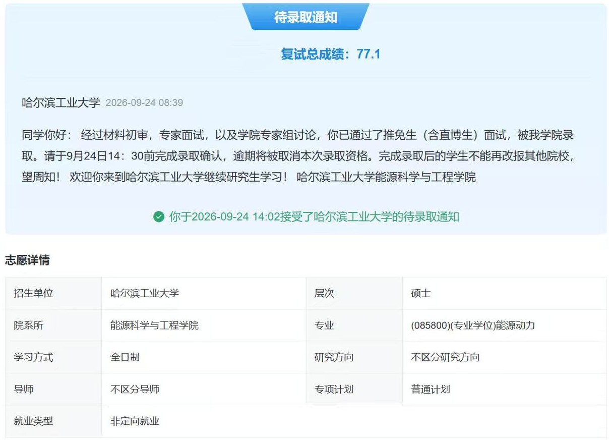Click the 非定向就业 value cell
The width and height of the screenshot is (609, 440).
click(354, 421)
